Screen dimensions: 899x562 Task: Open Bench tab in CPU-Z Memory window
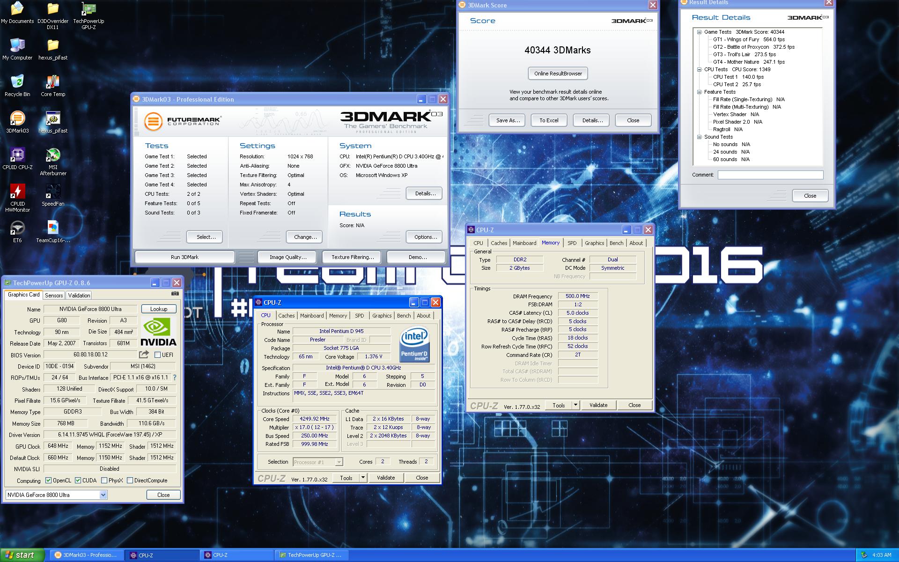click(x=616, y=243)
